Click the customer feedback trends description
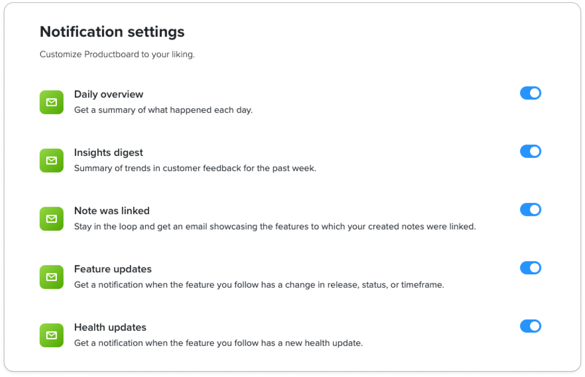This screenshot has width=585, height=377. 195,168
